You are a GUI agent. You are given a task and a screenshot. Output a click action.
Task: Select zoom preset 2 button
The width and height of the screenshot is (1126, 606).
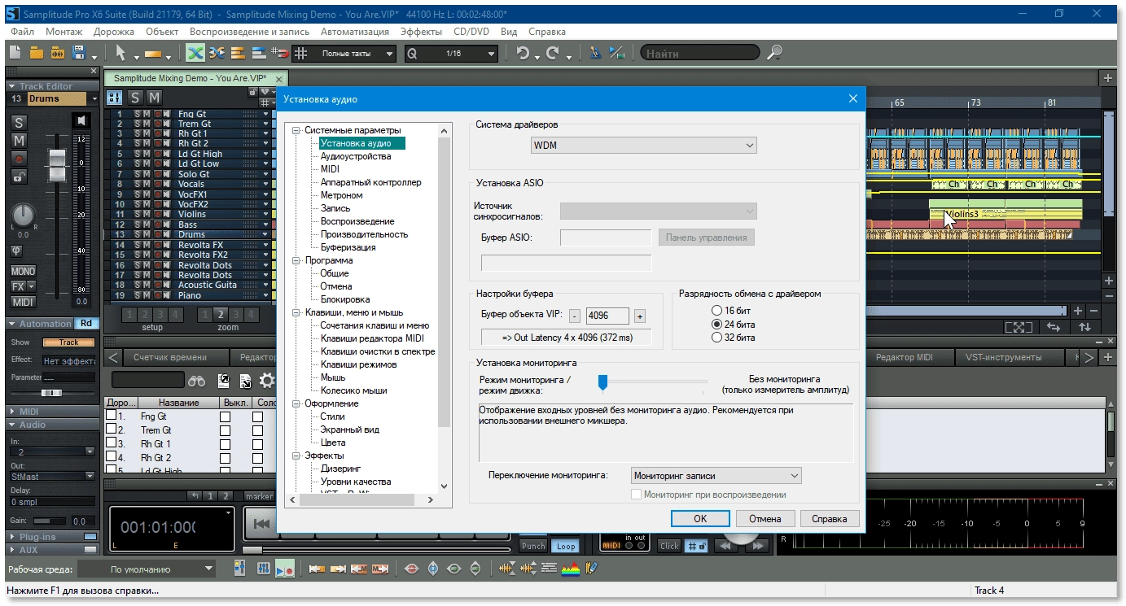pos(221,314)
